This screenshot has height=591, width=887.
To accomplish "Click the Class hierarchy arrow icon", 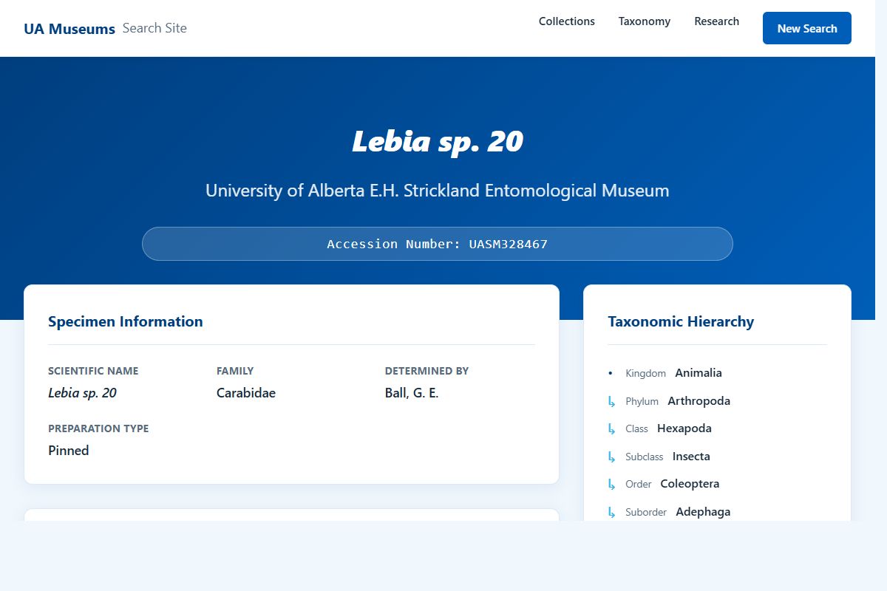I will click(x=611, y=428).
